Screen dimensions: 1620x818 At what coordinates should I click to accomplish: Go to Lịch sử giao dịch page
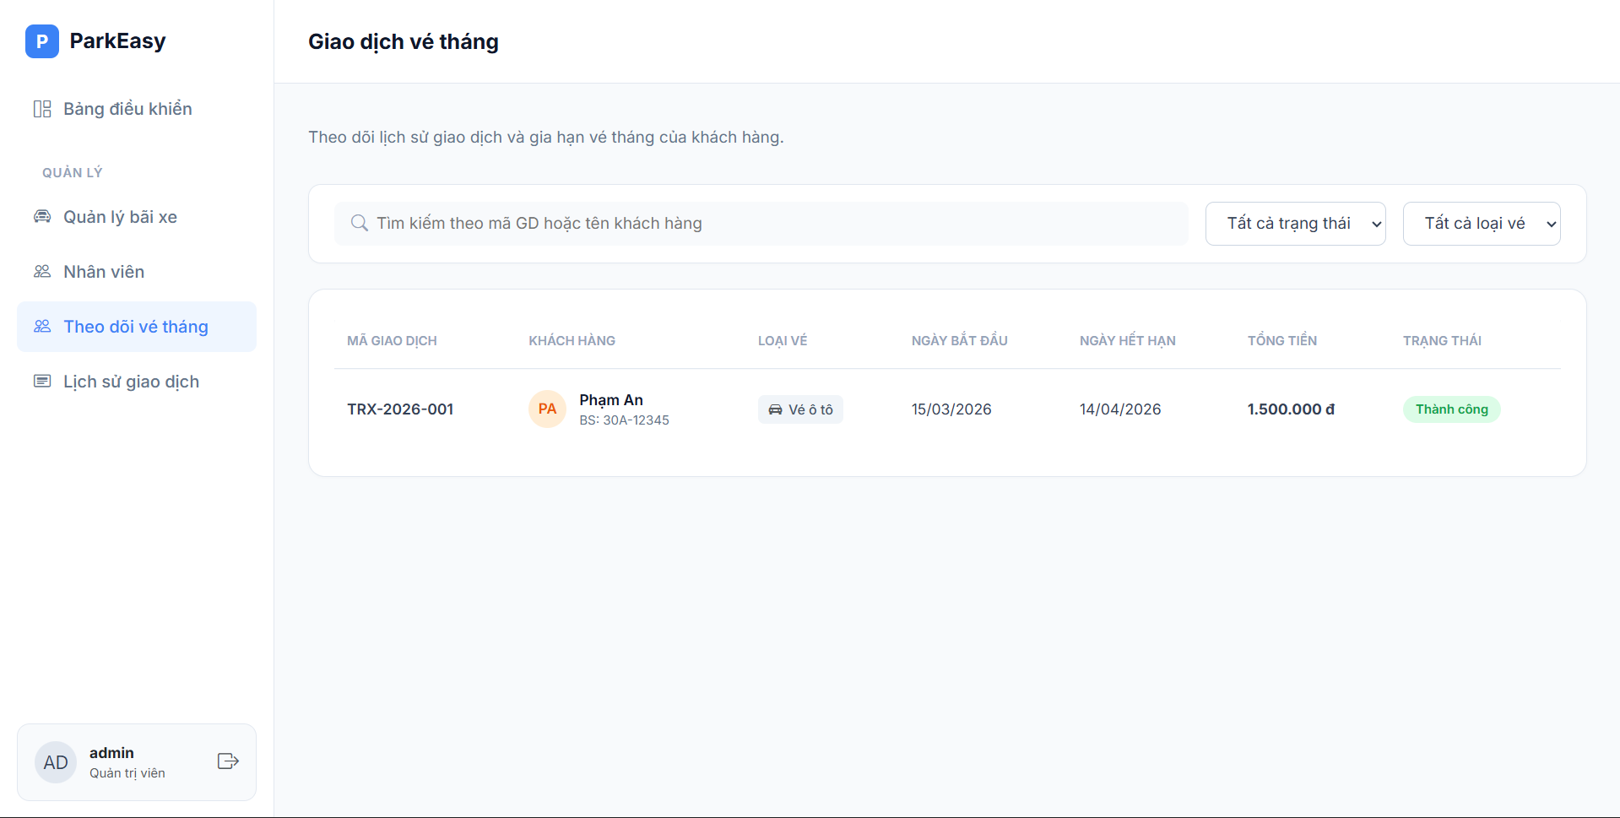click(131, 382)
